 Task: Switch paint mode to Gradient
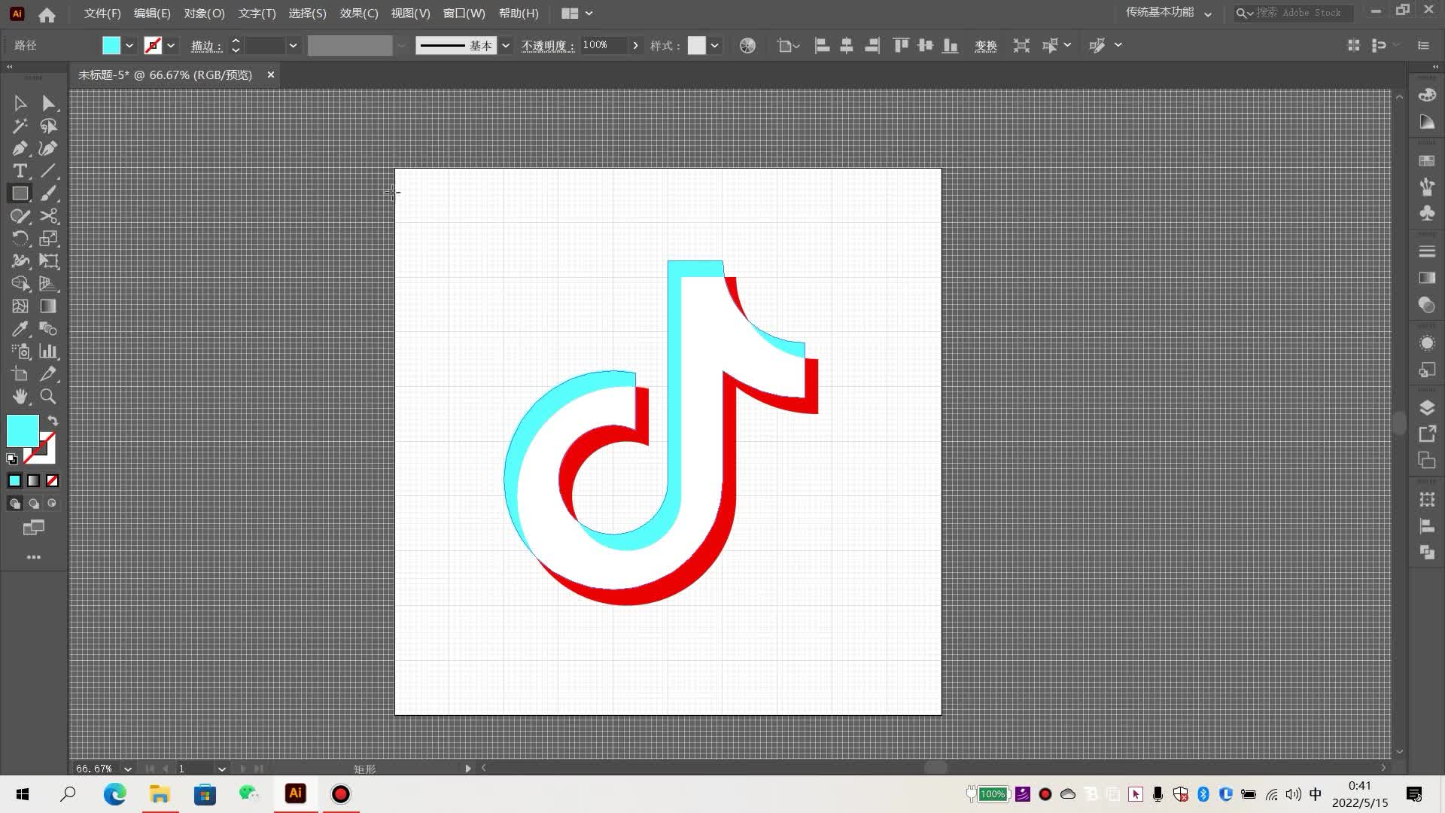point(33,480)
